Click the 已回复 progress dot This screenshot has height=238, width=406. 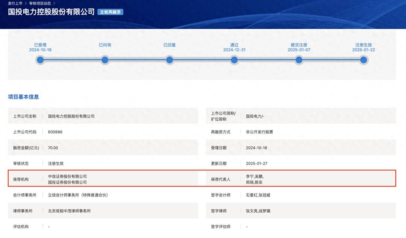point(170,60)
